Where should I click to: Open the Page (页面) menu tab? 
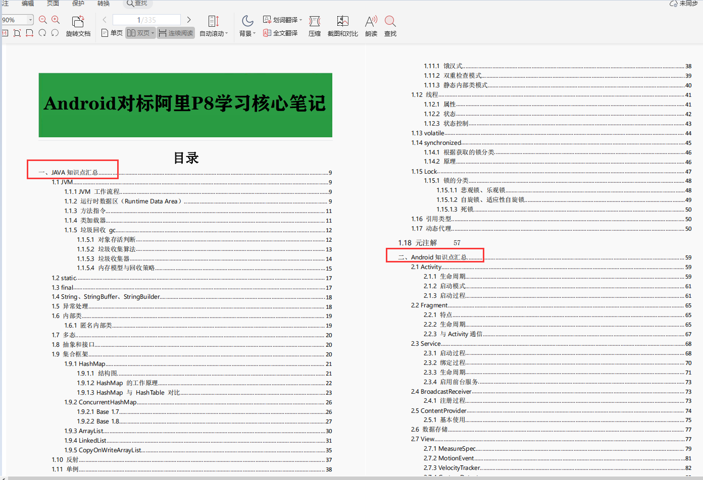click(53, 4)
